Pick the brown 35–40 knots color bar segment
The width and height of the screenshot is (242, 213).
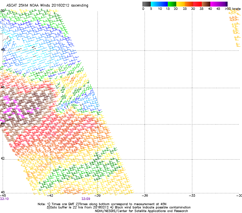point(206,4)
